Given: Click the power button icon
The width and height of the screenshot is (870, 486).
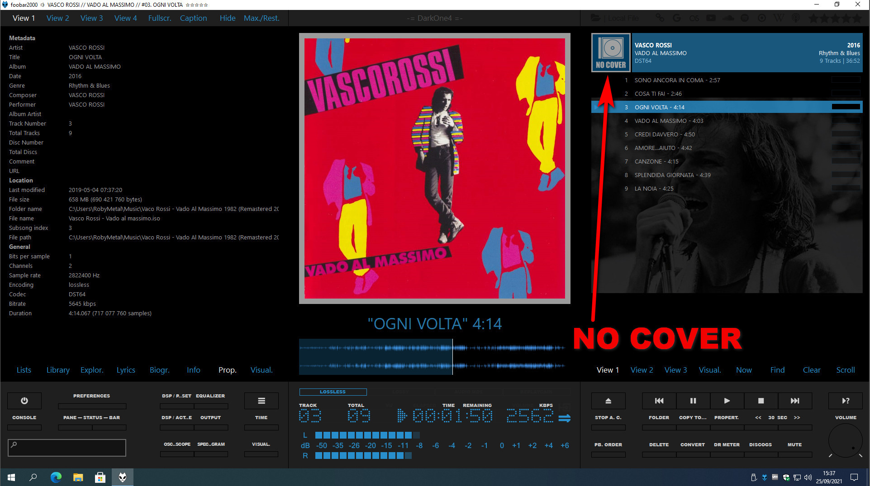Looking at the screenshot, I should pos(24,401).
